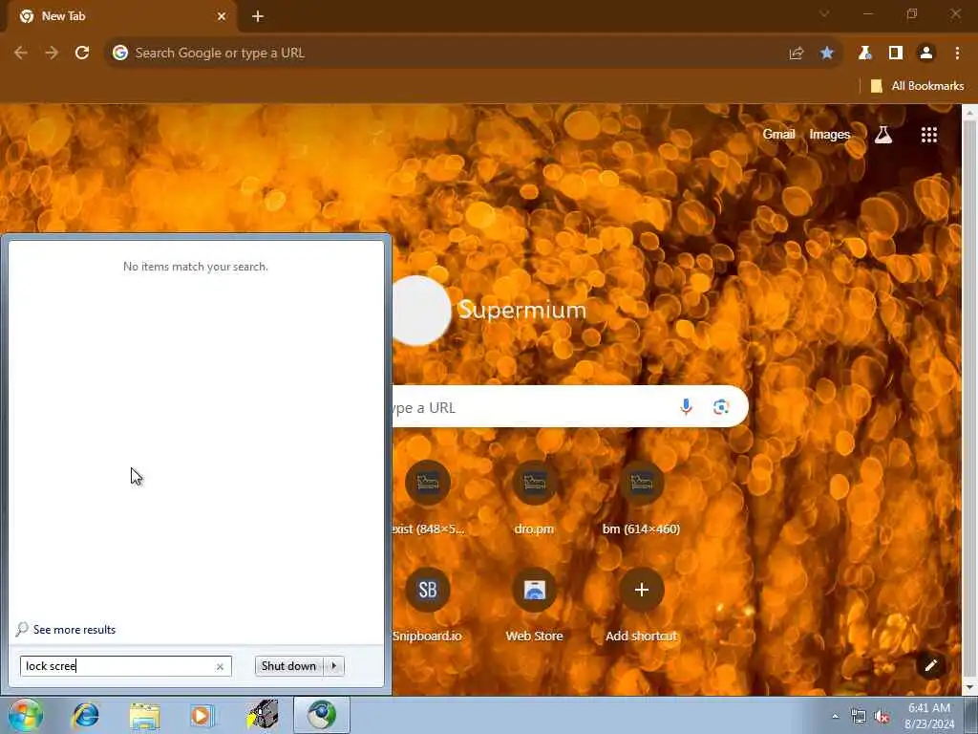
Task: Open the Snipboard.io shortcut
Action: pos(428,605)
